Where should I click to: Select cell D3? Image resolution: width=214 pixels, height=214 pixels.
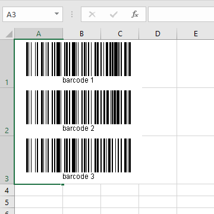(158, 160)
